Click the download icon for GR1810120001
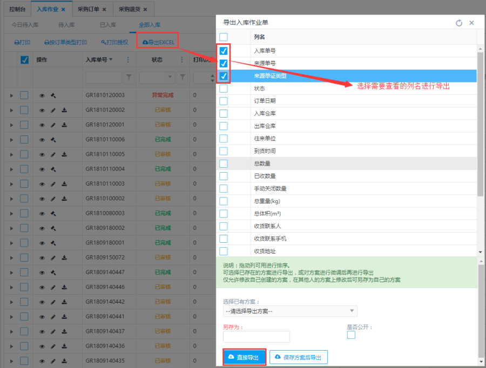The width and height of the screenshot is (486, 368). pyautogui.click(x=64, y=125)
